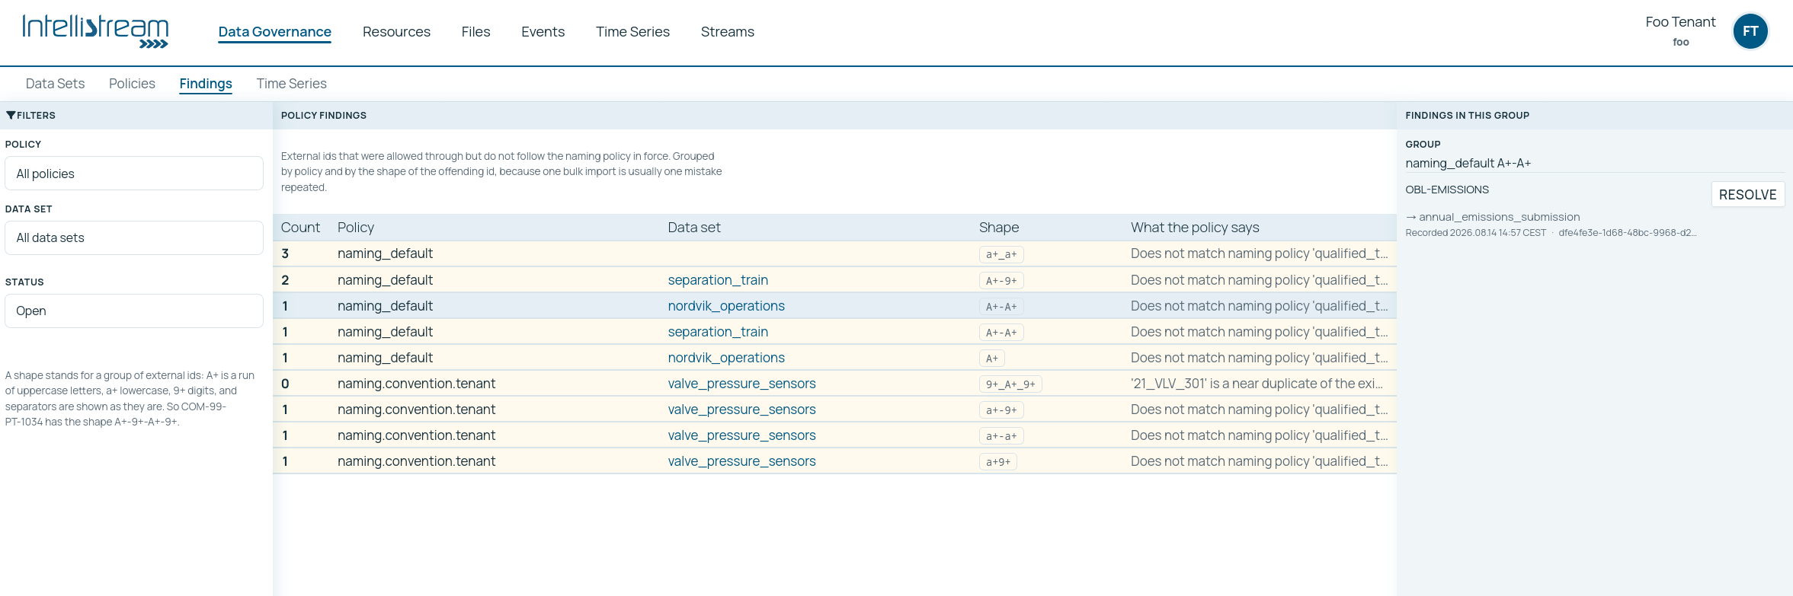
Task: Click annual_emissions_submission in findings group
Action: coord(1499,217)
